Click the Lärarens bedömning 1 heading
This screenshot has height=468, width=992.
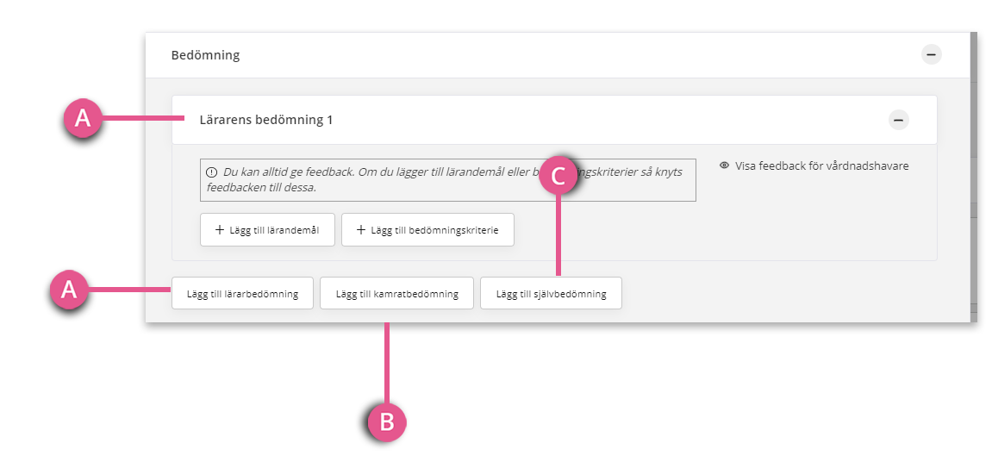pos(266,120)
